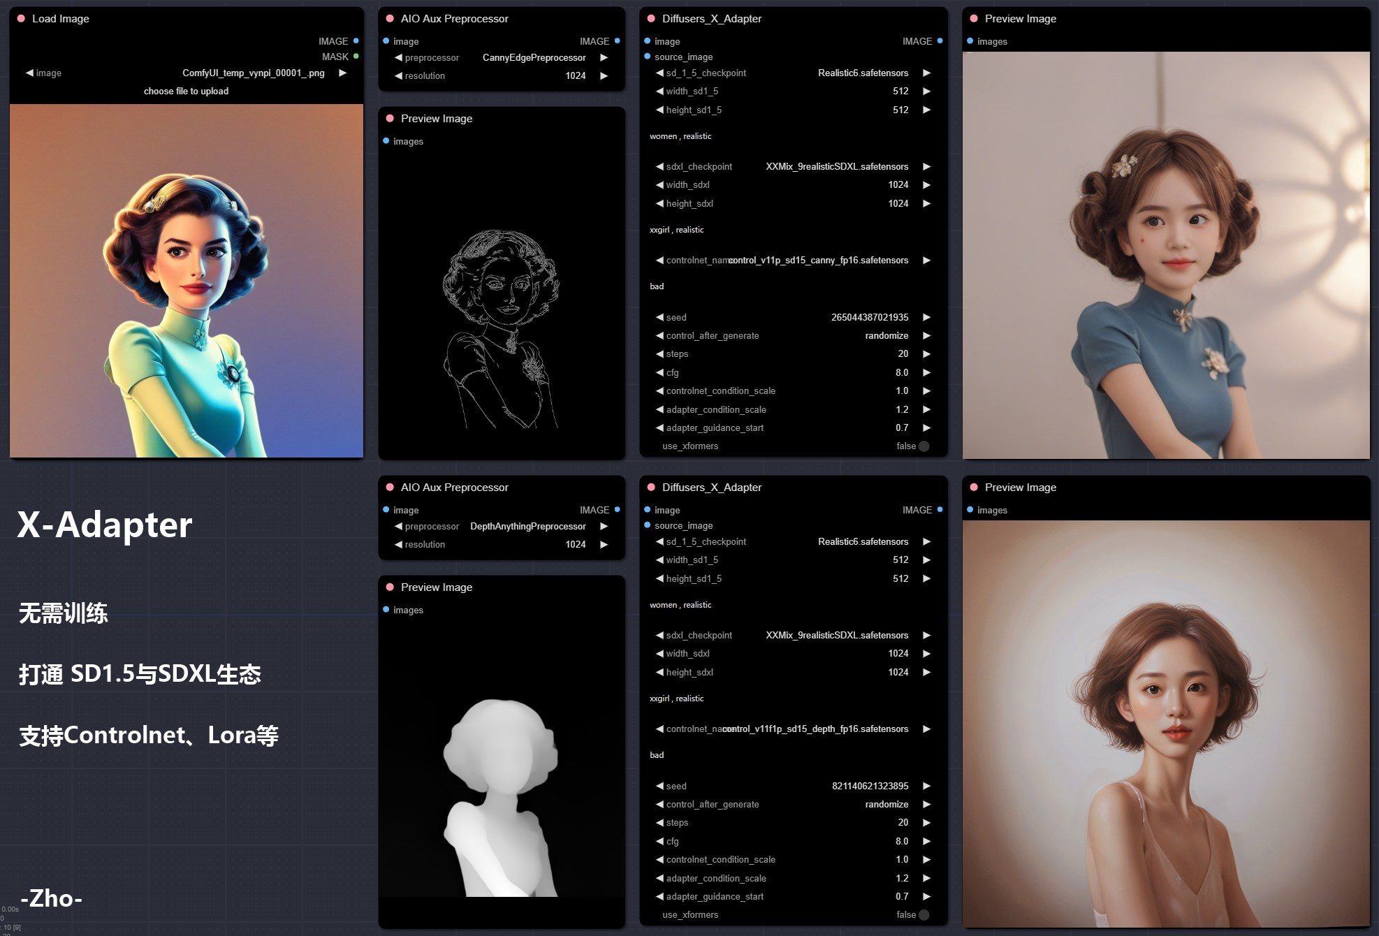Collapse the bottom AIO Aux Preprocessor node
Screen dimensions: 1379x936
tap(390, 488)
